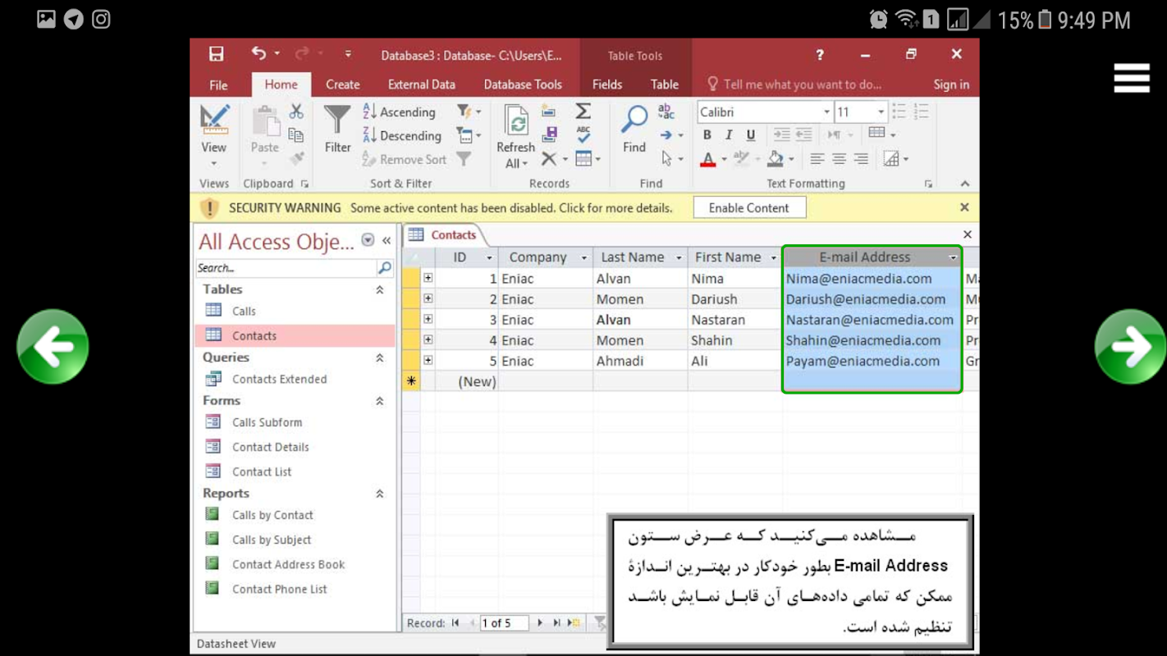This screenshot has height=656, width=1167.
Task: Switch to the External Data tab
Action: tap(421, 84)
